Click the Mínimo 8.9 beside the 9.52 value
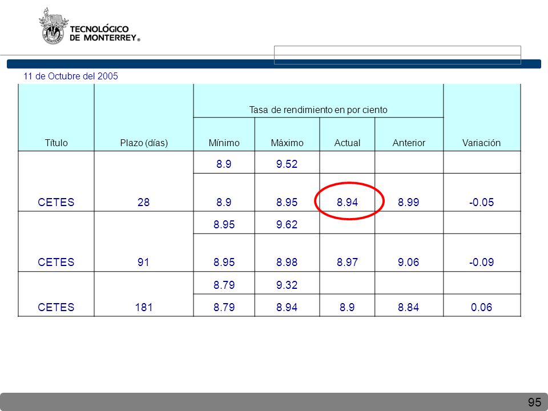 pyautogui.click(x=224, y=164)
